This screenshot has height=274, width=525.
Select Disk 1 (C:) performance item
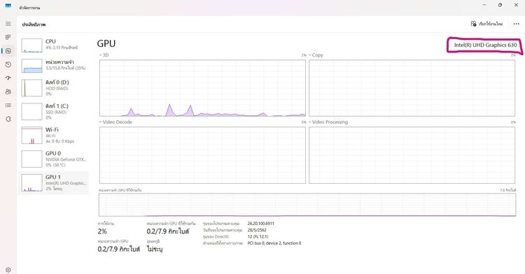54,112
